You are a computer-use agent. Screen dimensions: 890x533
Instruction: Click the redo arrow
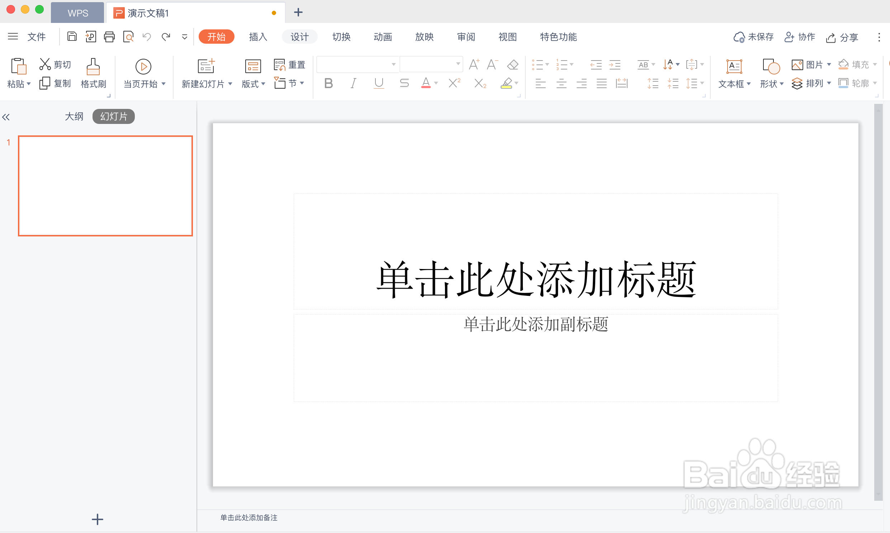[x=166, y=37]
